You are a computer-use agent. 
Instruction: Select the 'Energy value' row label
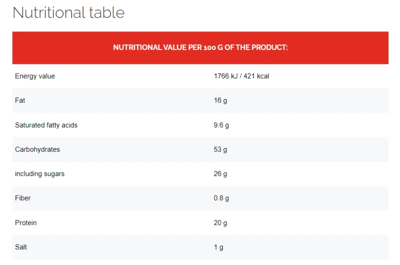(x=35, y=76)
